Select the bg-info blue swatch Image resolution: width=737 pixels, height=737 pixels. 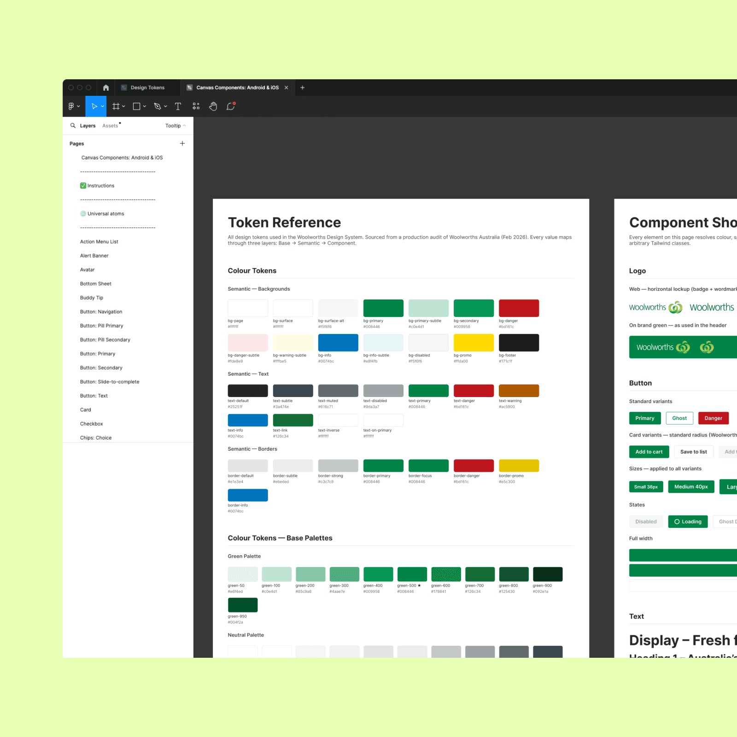click(x=338, y=343)
